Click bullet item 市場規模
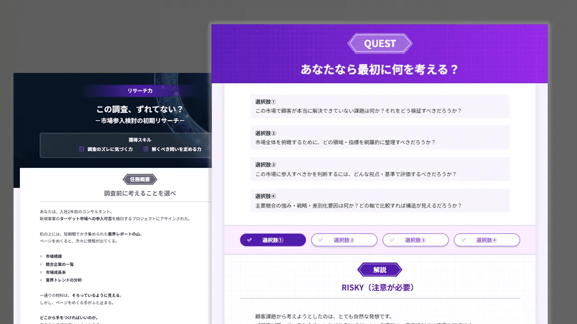This screenshot has height=324, width=577. (54, 256)
